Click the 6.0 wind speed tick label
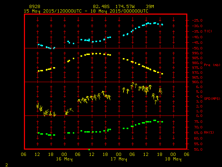The image size is (222, 167). pos(199,87)
